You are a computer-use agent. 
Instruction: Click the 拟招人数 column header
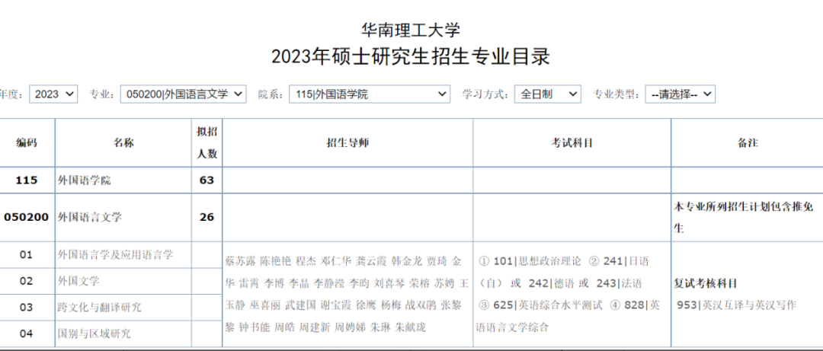point(207,142)
